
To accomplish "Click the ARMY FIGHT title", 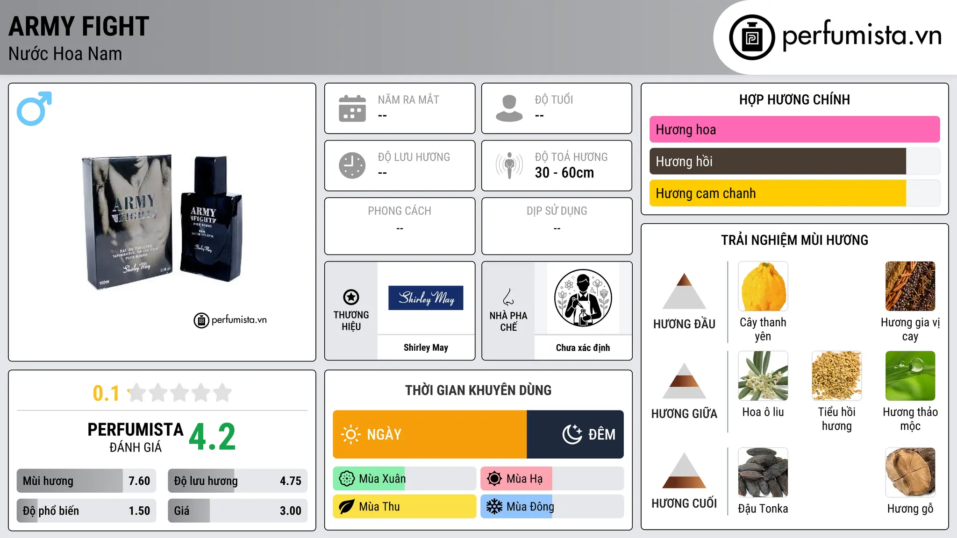I will point(79,26).
